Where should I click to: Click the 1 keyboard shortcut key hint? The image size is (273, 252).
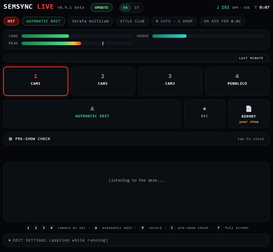click(28, 228)
